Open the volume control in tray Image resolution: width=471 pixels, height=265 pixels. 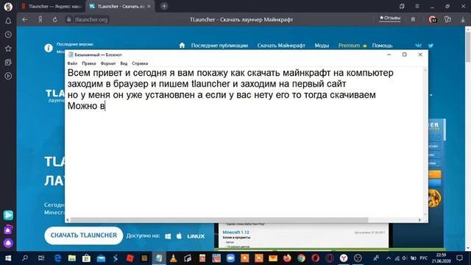405,258
